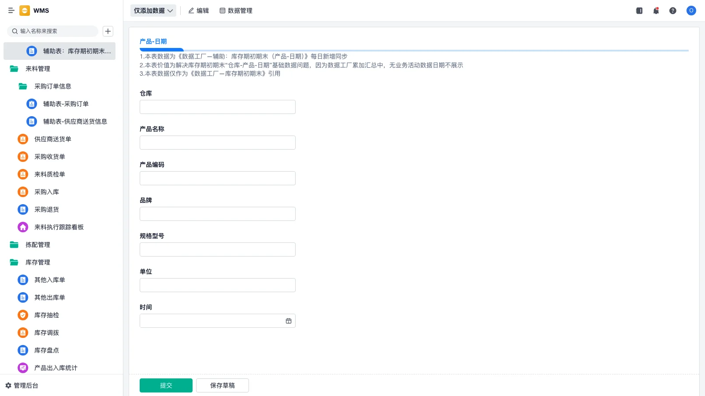The height and width of the screenshot is (396, 705).
Task: Click the 辅助表-采购订单 blue icon
Action: pos(32,104)
